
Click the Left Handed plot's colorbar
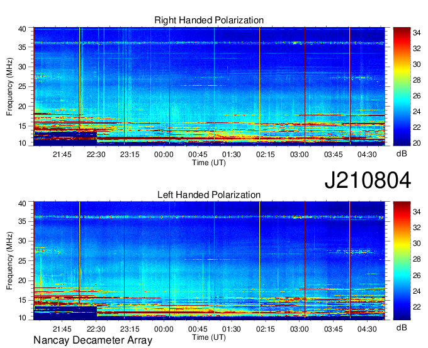402,260
